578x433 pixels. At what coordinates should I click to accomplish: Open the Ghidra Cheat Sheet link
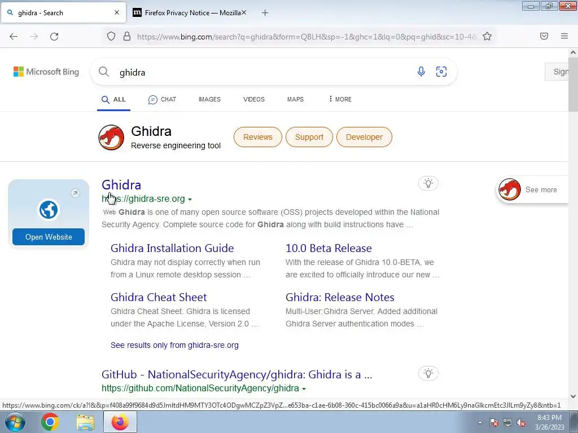[159, 297]
